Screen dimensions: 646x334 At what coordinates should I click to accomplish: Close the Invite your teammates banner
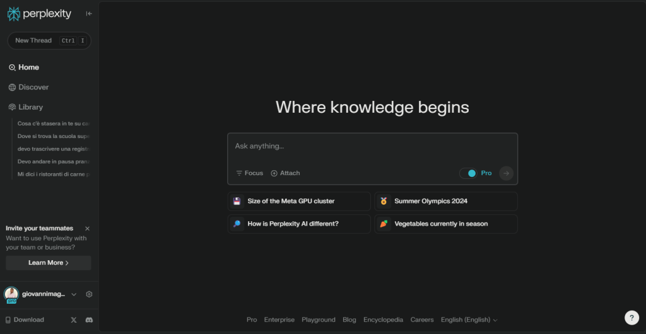[x=87, y=228]
